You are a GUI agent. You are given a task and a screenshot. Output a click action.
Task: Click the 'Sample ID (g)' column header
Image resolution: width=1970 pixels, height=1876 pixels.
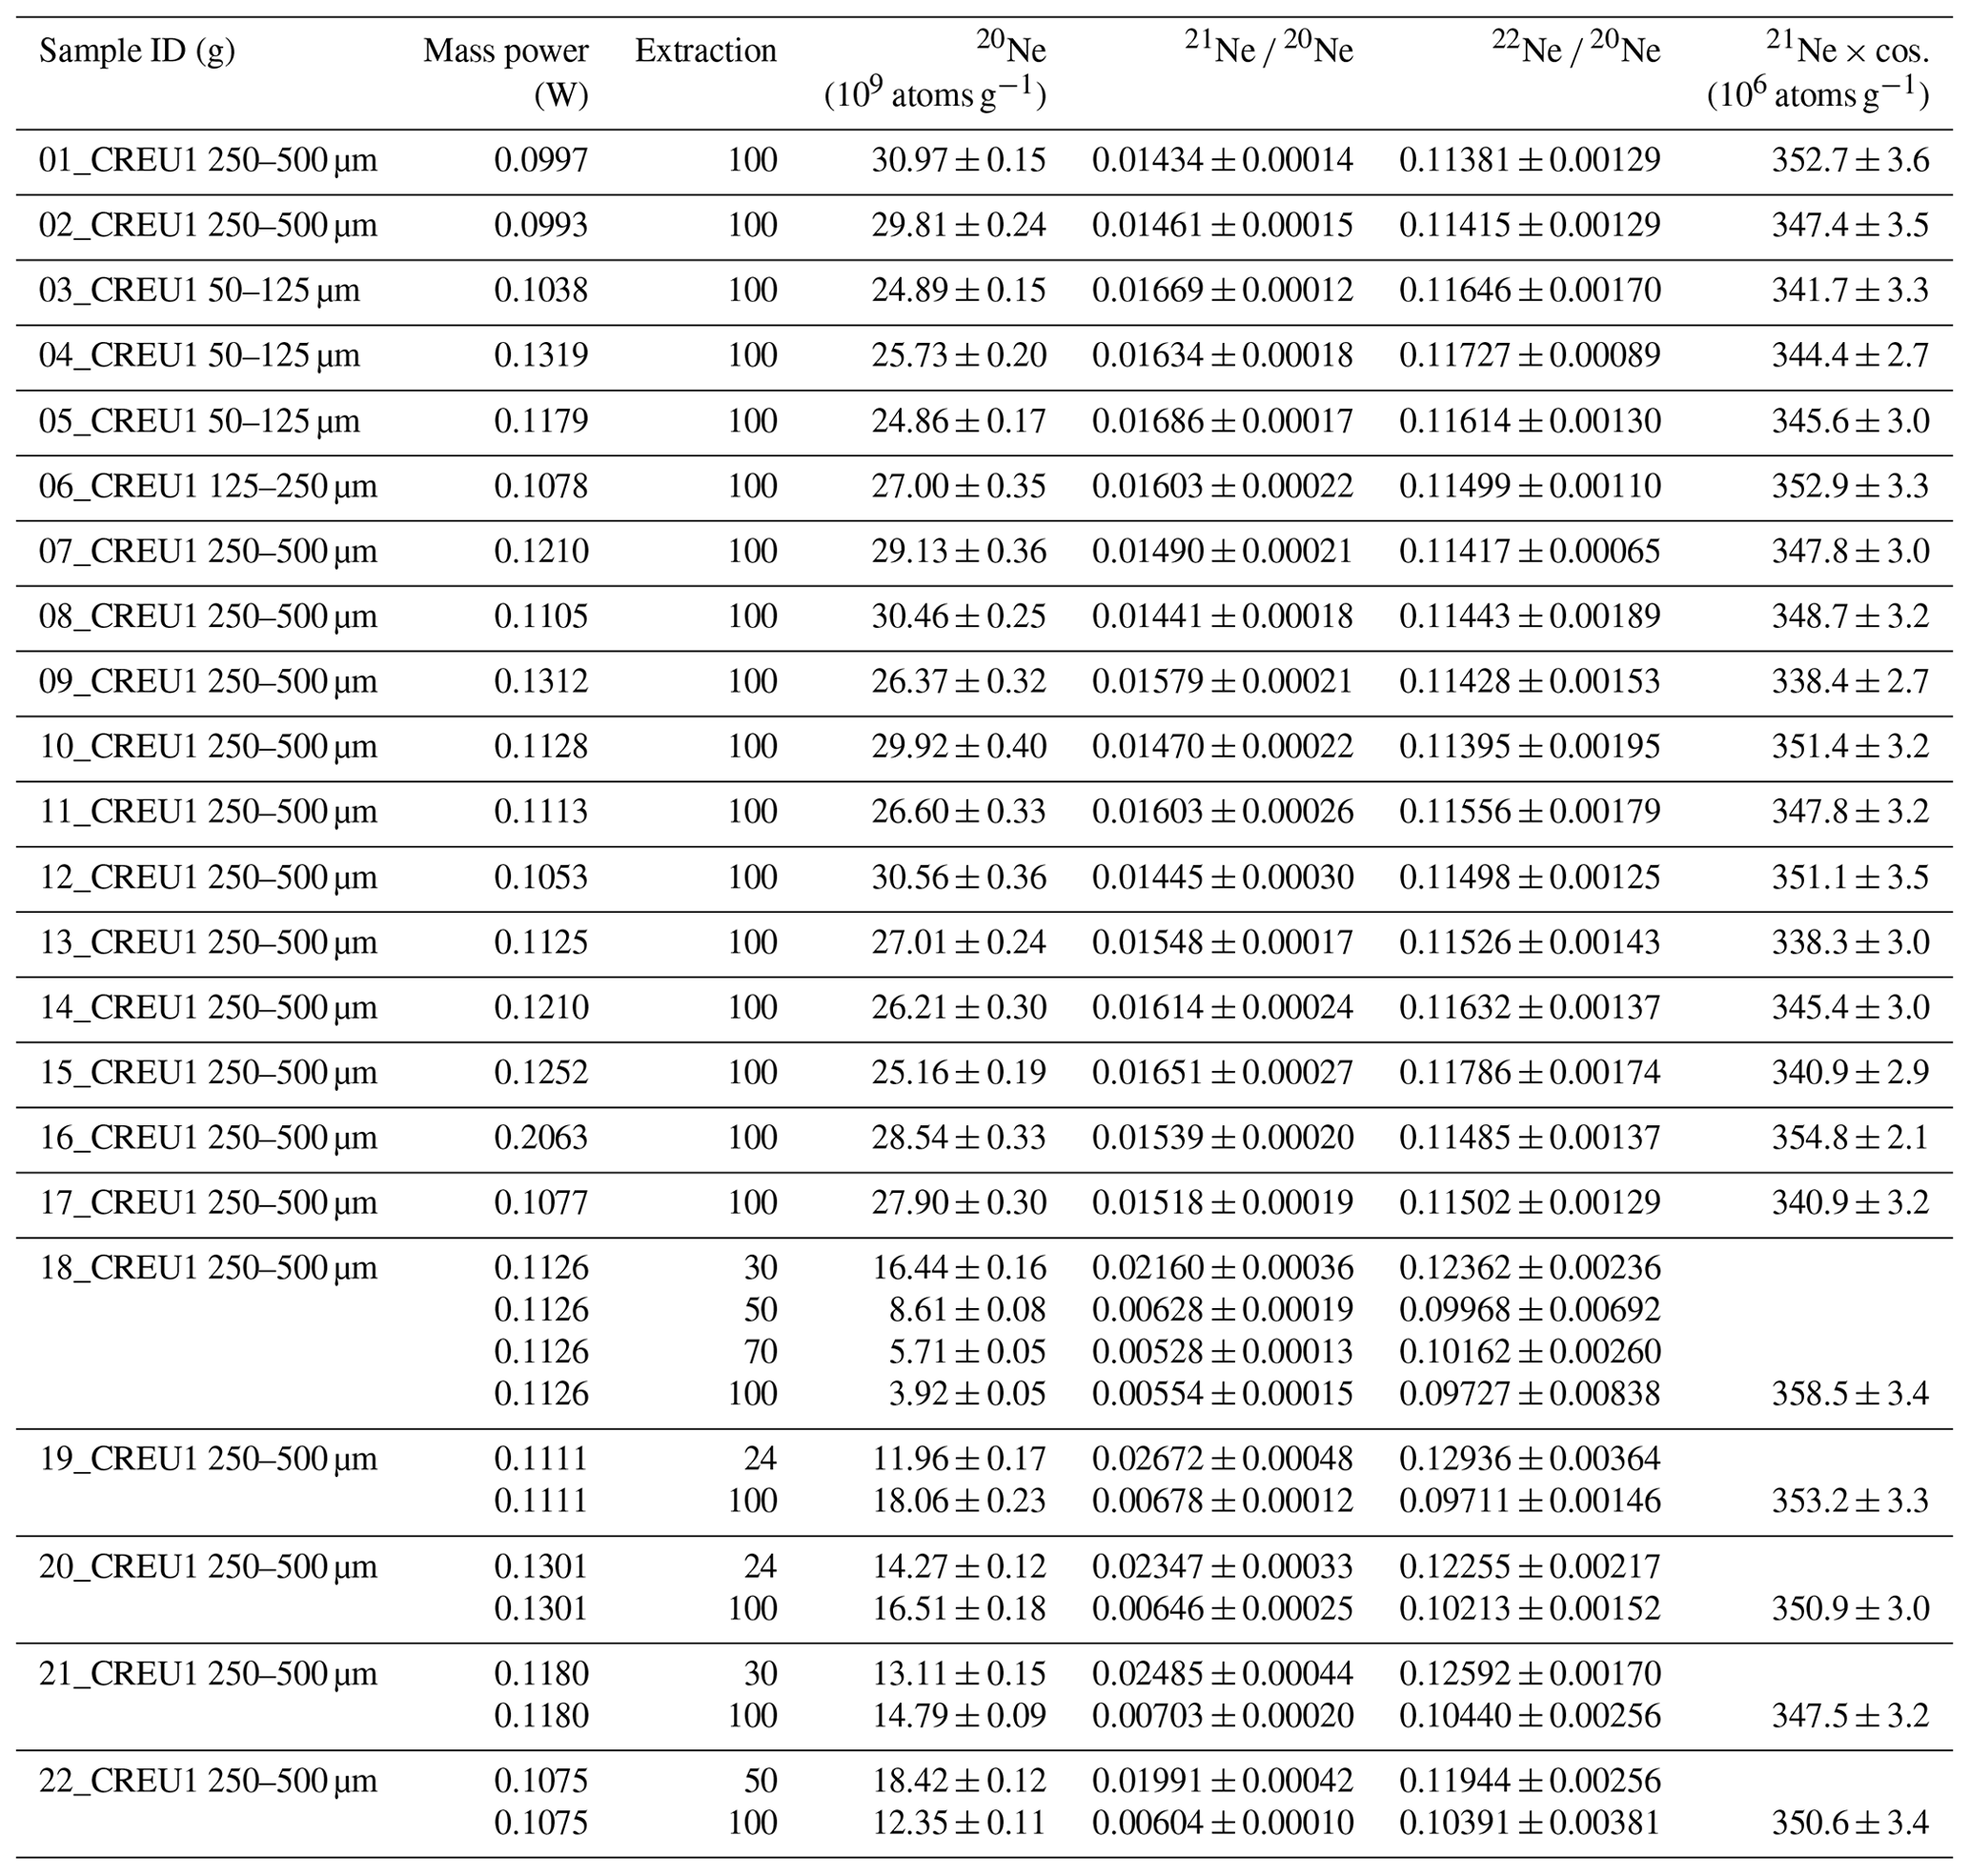137,51
